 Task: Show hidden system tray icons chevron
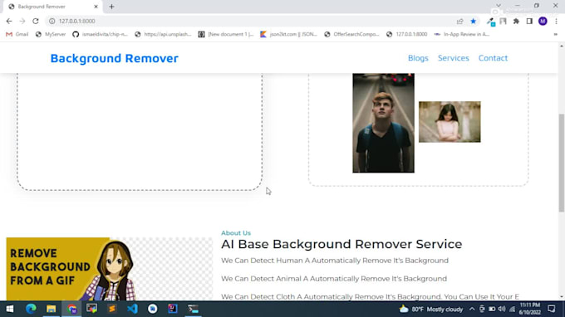click(472, 309)
